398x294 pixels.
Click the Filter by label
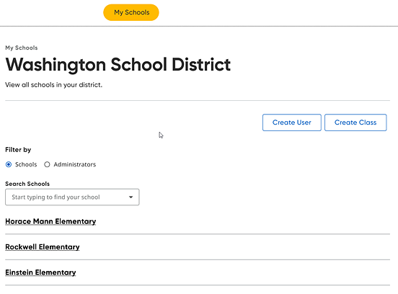18,150
